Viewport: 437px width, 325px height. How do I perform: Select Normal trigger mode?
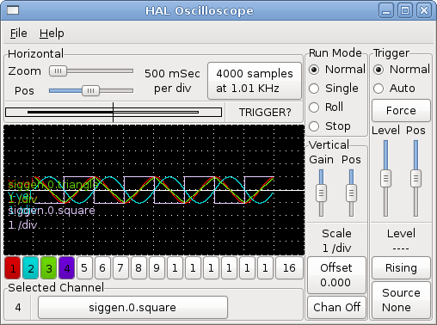pyautogui.click(x=402, y=70)
